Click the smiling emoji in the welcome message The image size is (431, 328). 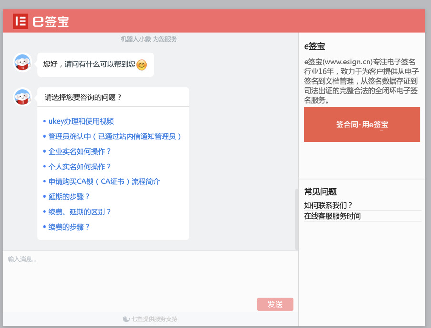(x=141, y=64)
